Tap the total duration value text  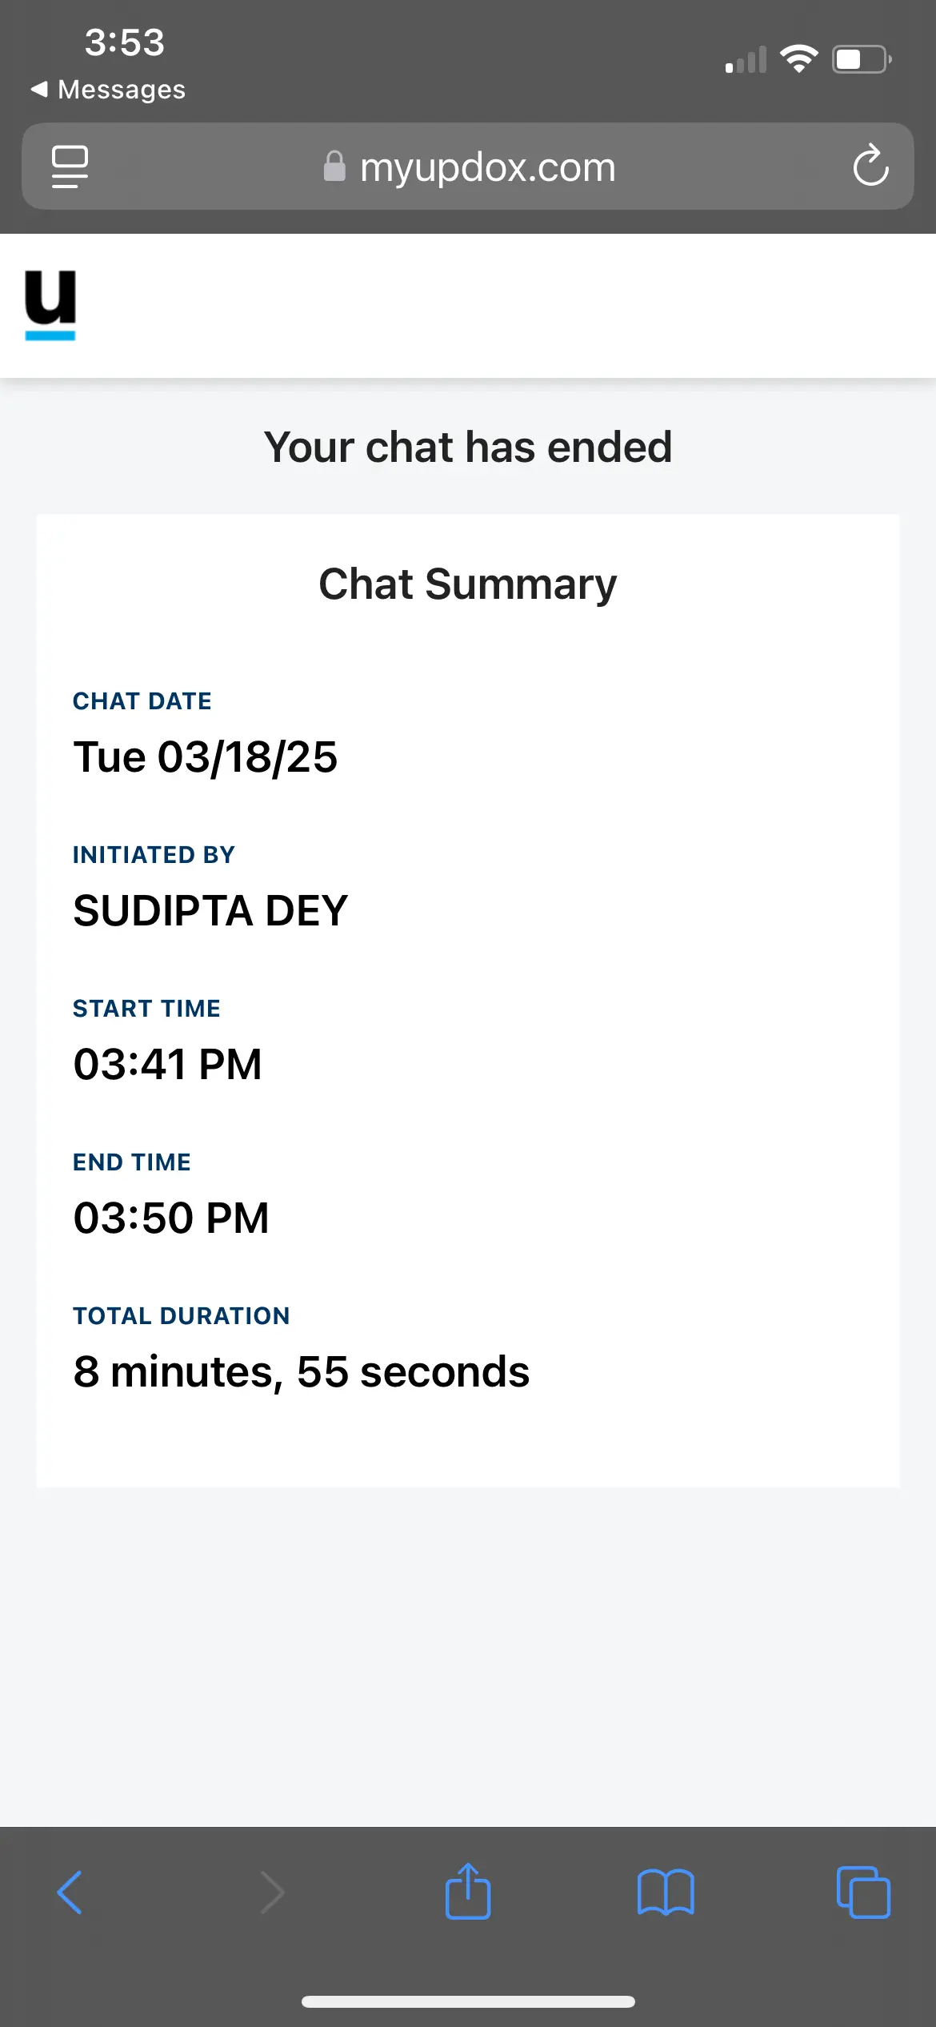click(302, 1372)
